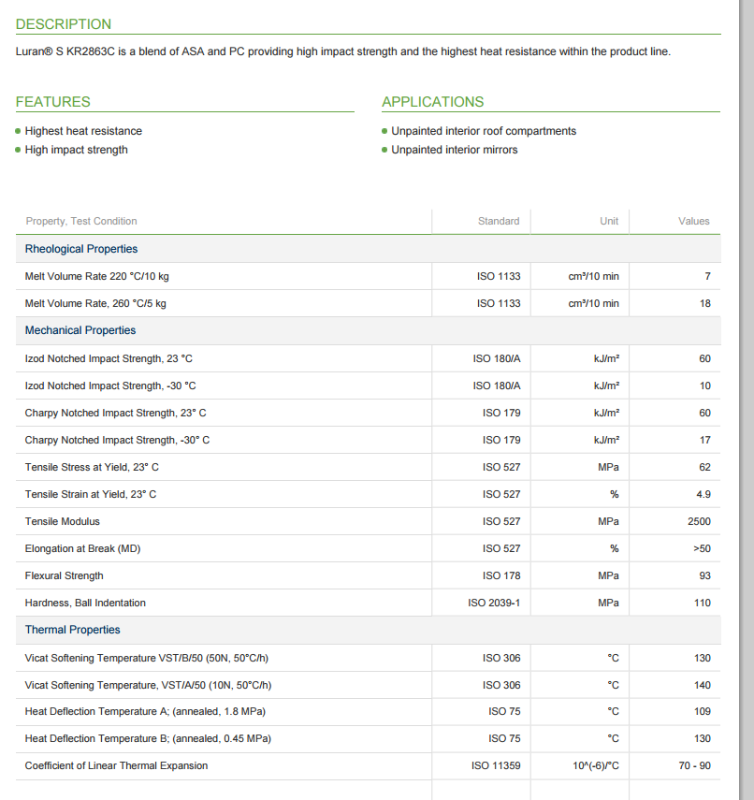
Task: Click the ISO 11359 standard cell
Action: tap(496, 765)
